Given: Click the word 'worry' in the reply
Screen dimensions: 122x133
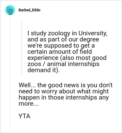Looking at the screenshot, I should coord(49,92).
